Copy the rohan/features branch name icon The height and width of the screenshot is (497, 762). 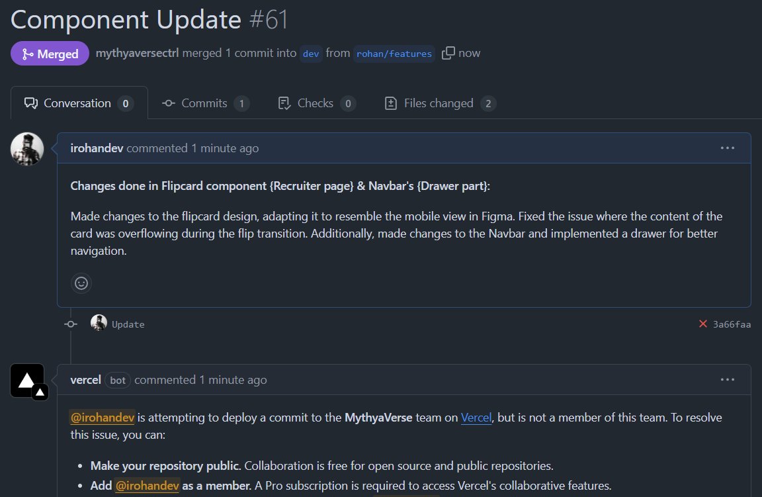pyautogui.click(x=448, y=53)
